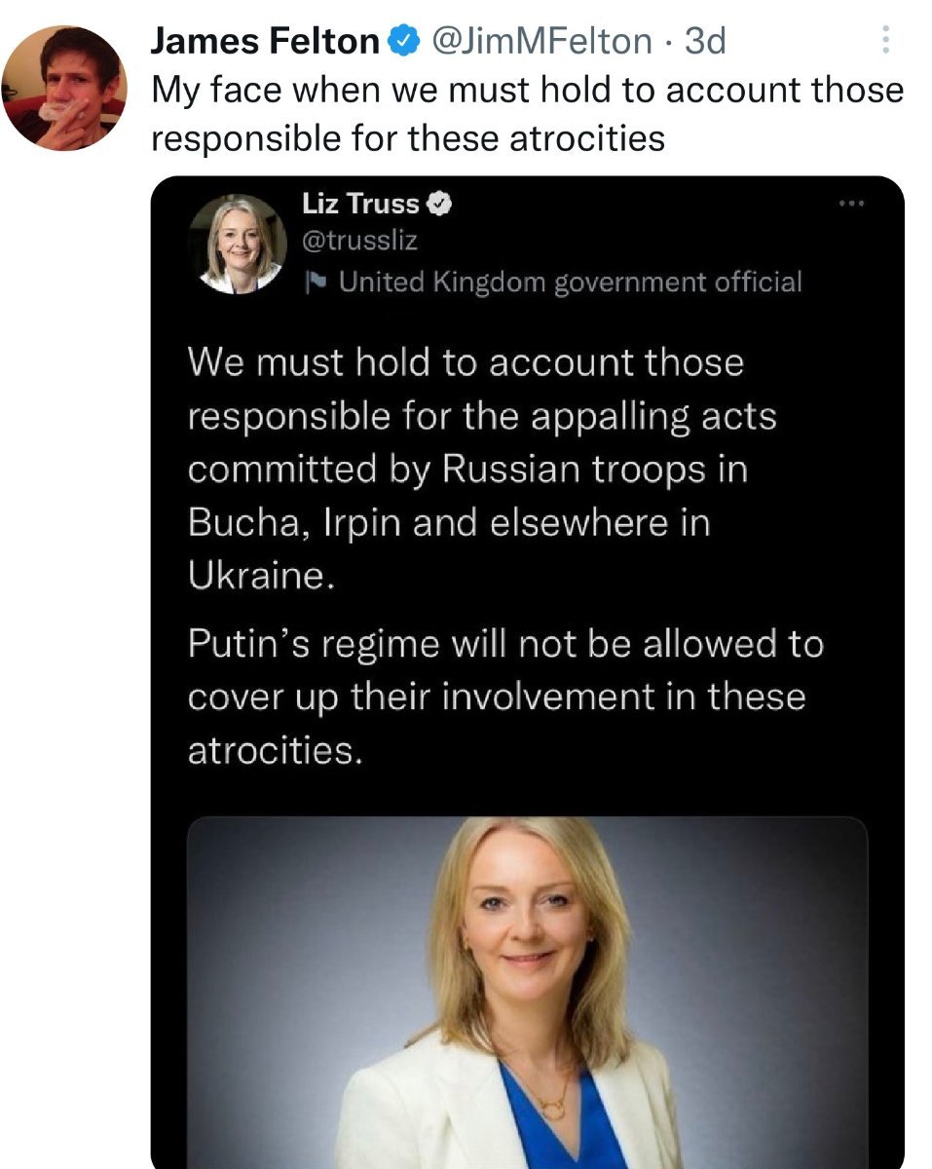Image resolution: width=932 pixels, height=1169 pixels.
Task: Open the tweet's vertical three-dot menu
Action: click(885, 40)
